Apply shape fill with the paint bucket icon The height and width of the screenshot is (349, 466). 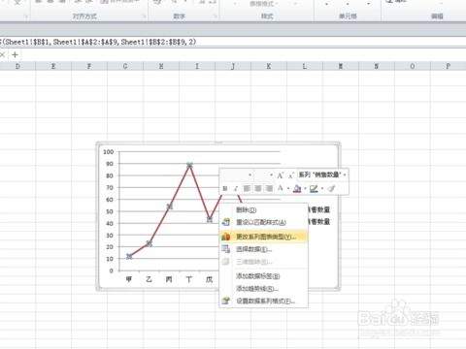pos(297,188)
